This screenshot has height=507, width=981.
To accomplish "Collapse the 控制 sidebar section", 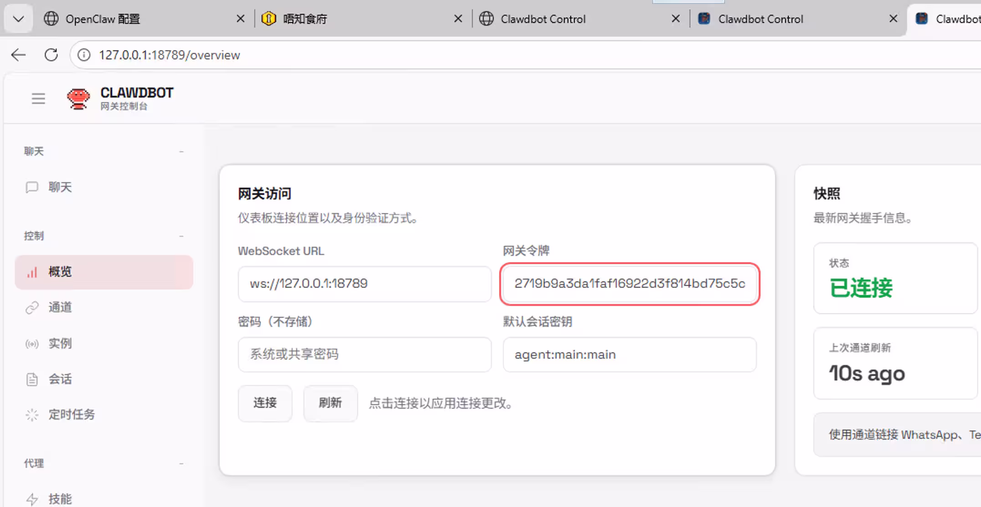I will 181,236.
